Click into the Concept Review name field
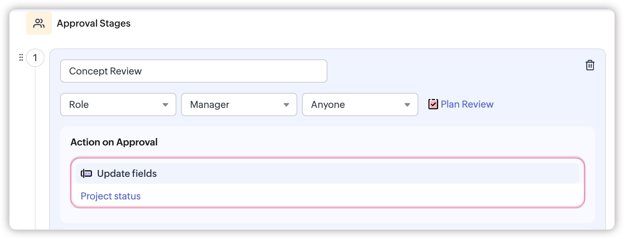 click(x=194, y=71)
